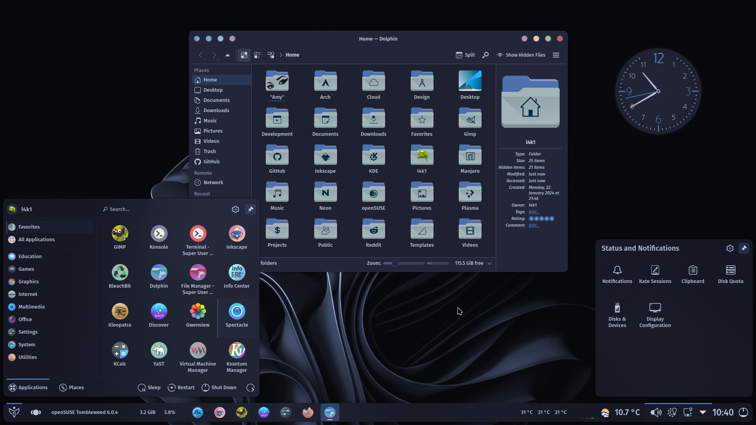
Task: Open the Cloud folder
Action: [x=373, y=85]
